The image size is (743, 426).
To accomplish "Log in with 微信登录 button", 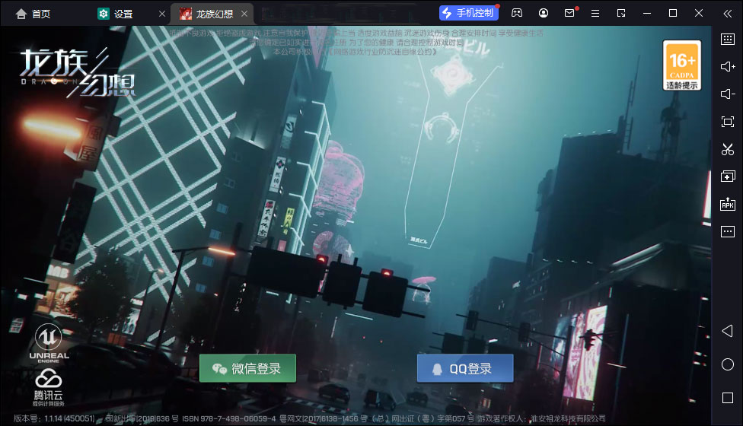I will [x=247, y=368].
